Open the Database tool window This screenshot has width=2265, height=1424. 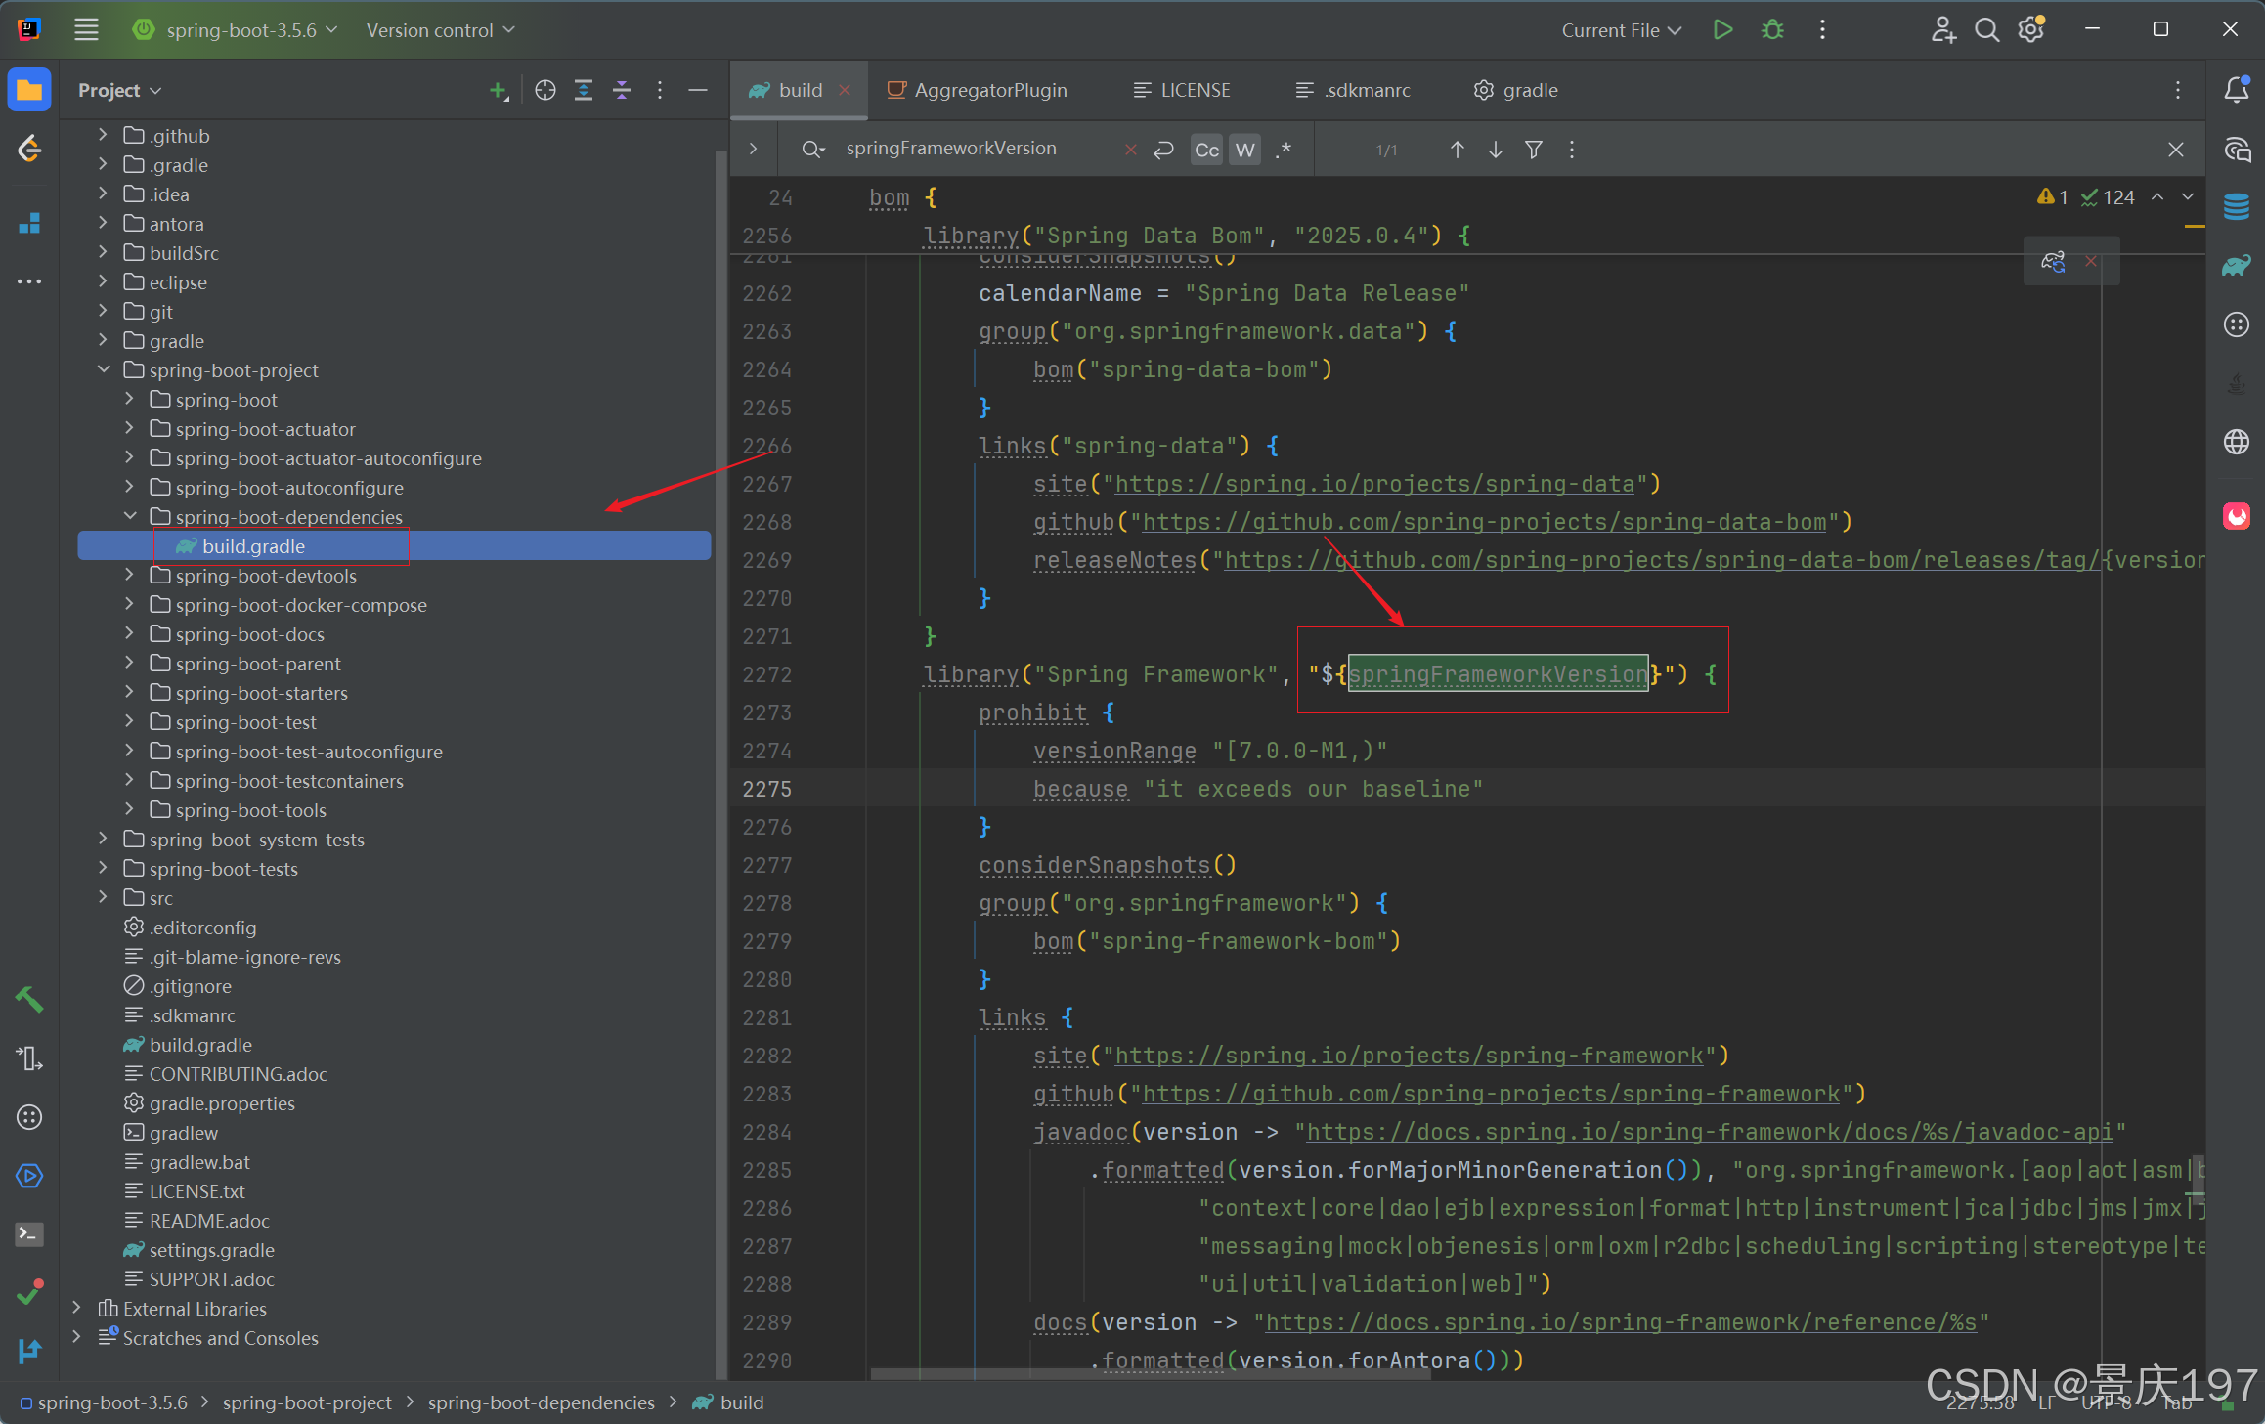coord(2238,206)
